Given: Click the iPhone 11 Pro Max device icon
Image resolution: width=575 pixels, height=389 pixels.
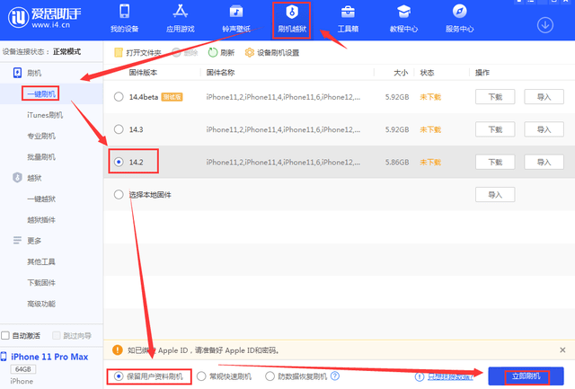Looking at the screenshot, I should (x=4, y=357).
